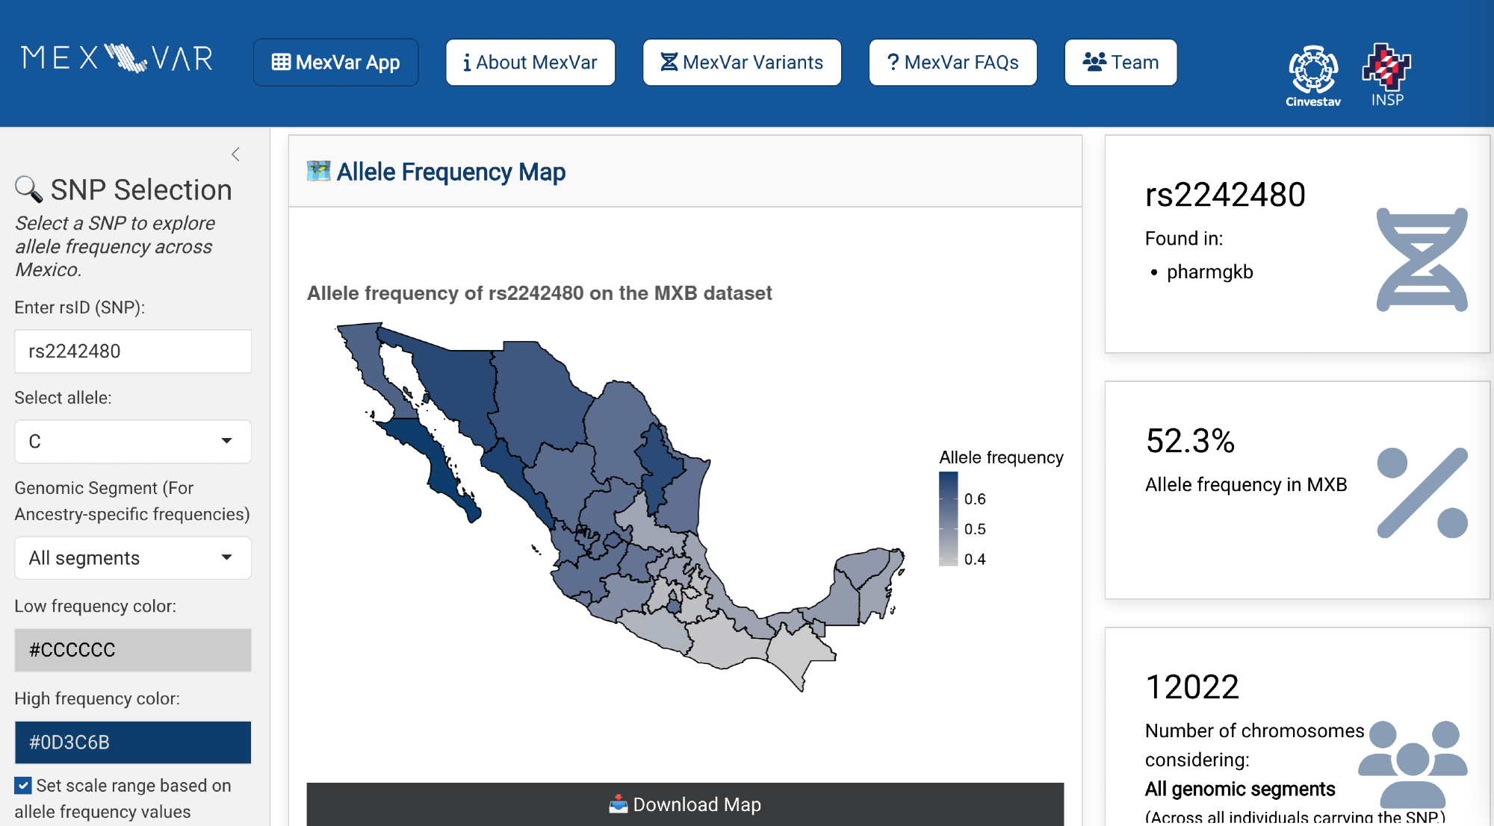Click the people group icon in chromosomes card
1494x826 pixels.
[x=1412, y=760]
